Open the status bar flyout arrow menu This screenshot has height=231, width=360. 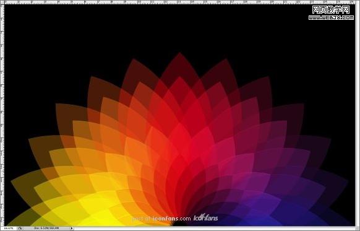72,229
